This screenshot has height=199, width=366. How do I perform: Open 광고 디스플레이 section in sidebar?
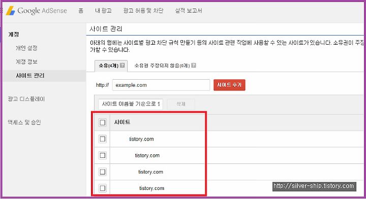pos(26,99)
